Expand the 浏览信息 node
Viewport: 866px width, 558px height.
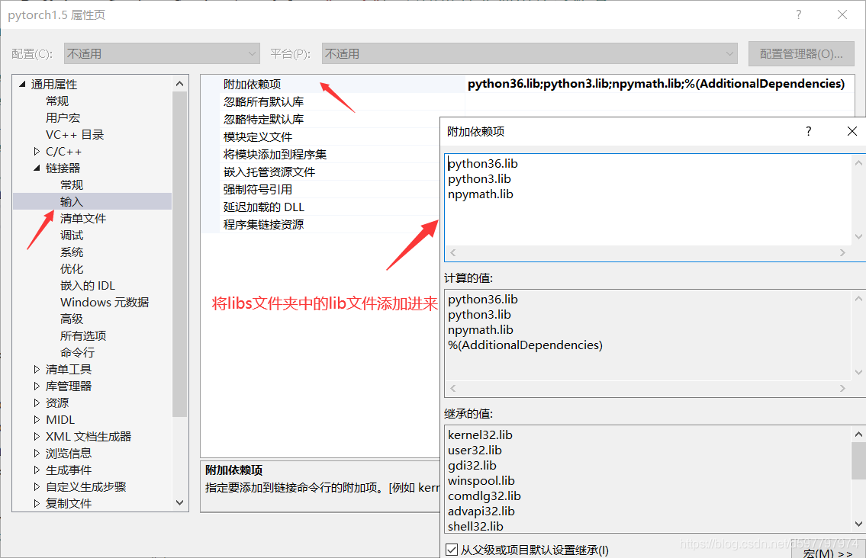pyautogui.click(x=37, y=453)
